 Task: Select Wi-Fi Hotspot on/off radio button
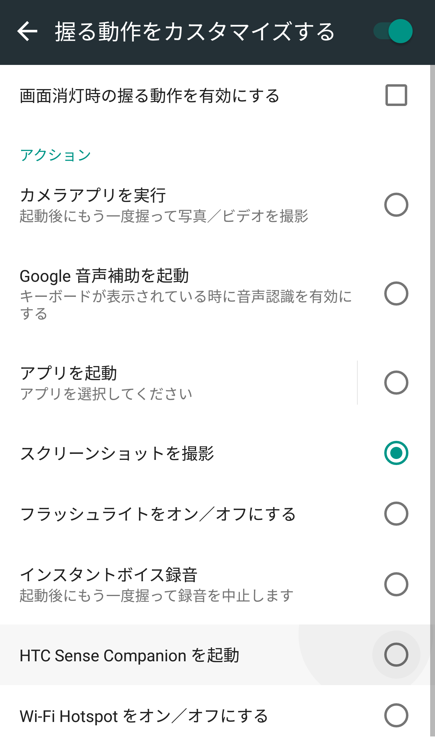[x=396, y=715]
